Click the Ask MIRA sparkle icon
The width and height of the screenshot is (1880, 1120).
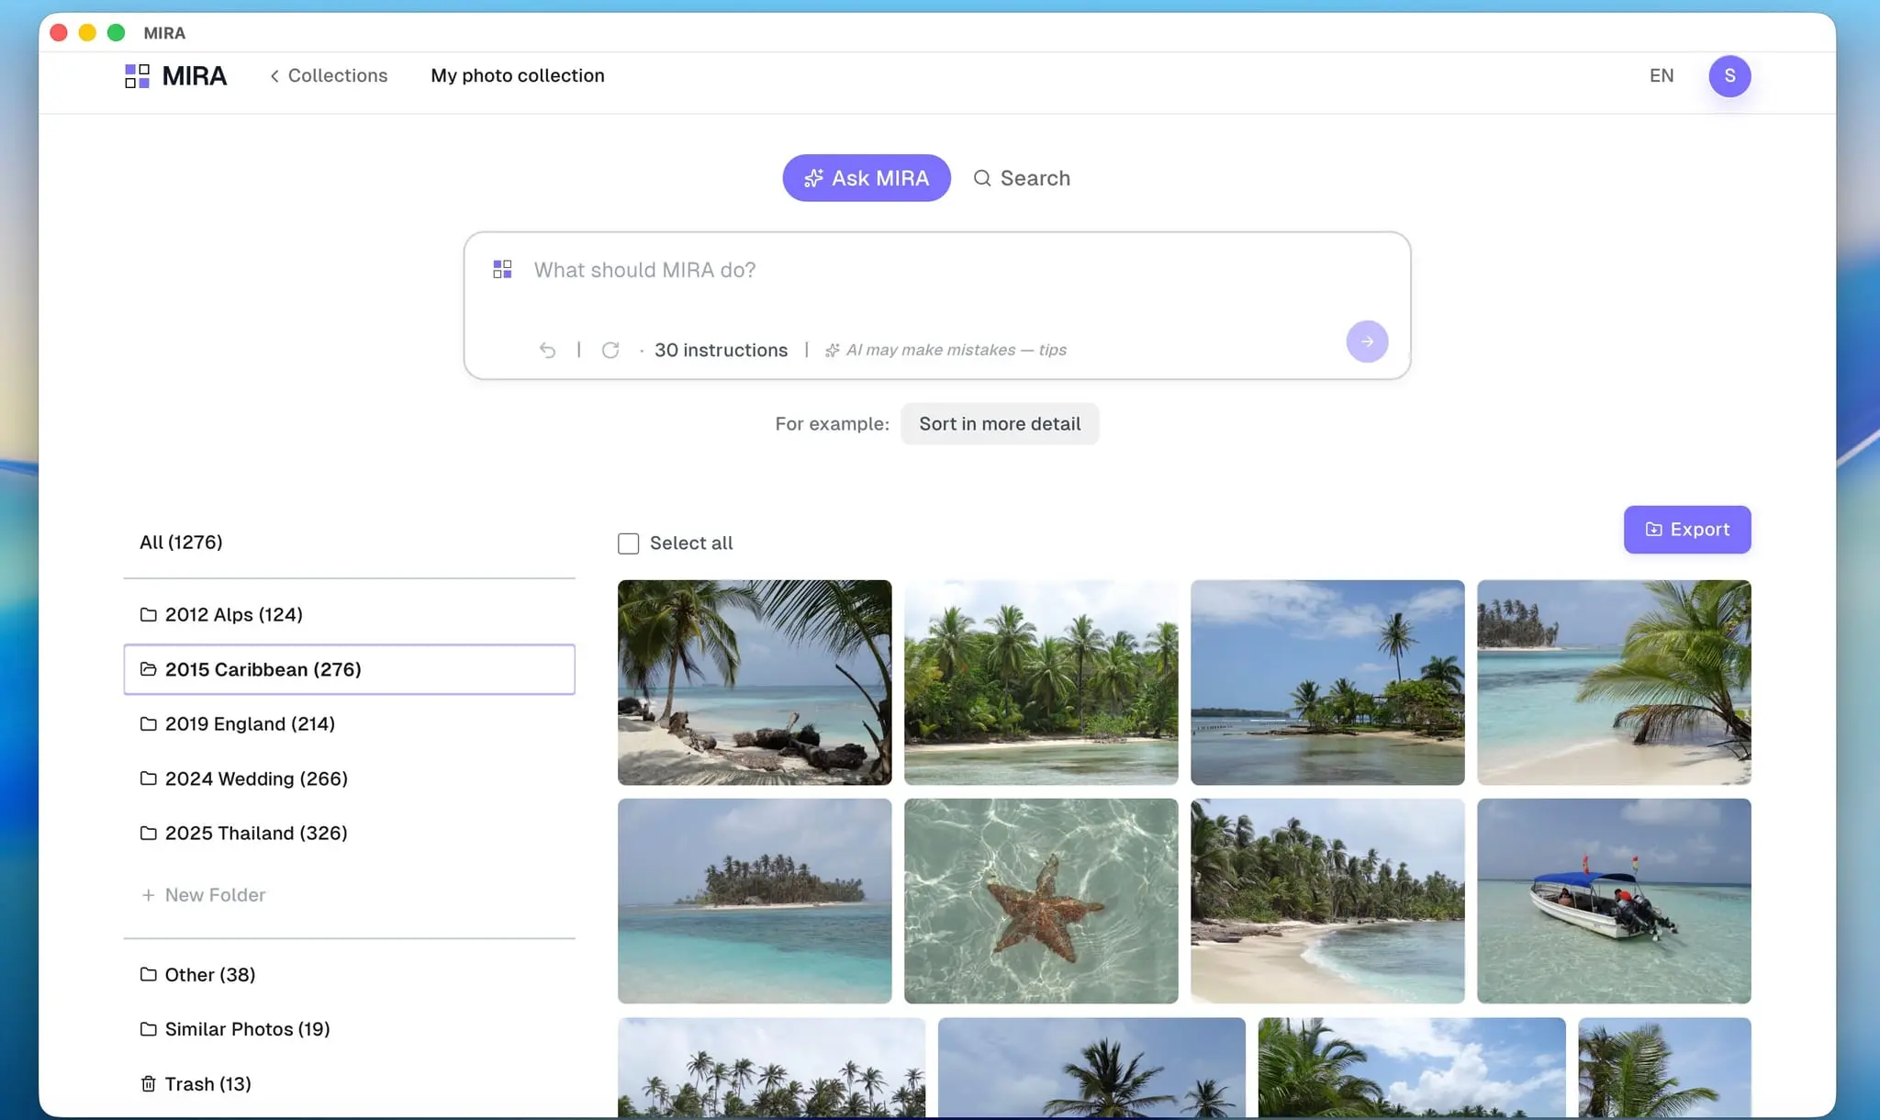[813, 178]
